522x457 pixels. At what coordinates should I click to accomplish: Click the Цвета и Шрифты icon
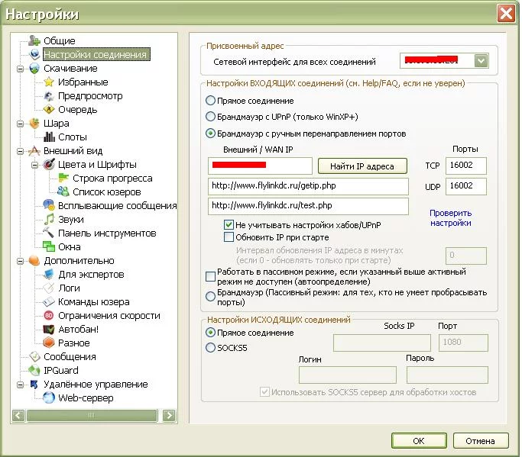coord(49,165)
